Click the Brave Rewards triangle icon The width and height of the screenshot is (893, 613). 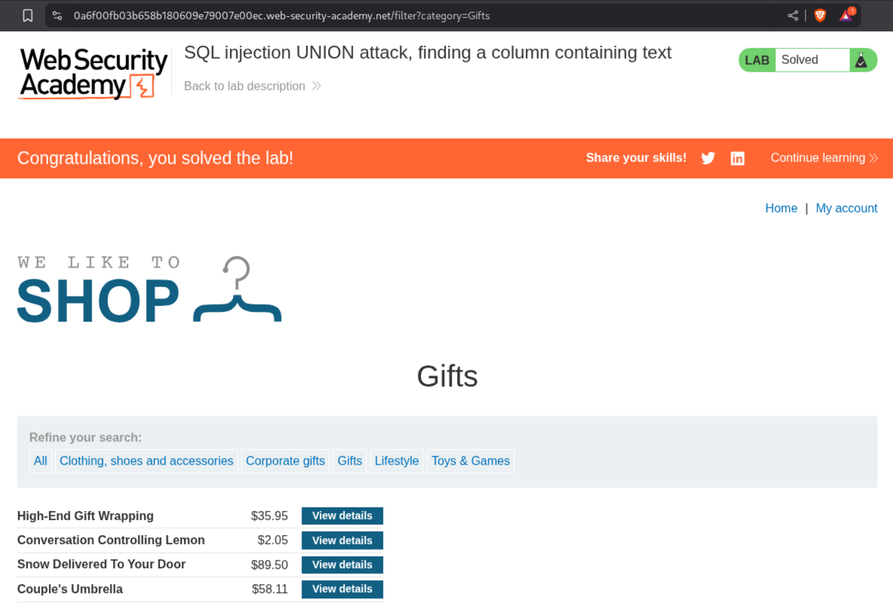(x=846, y=16)
